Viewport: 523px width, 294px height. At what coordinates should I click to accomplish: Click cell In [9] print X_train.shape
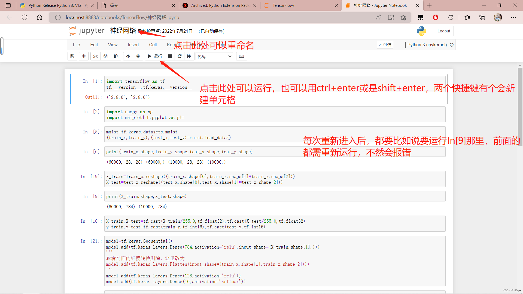(x=275, y=196)
